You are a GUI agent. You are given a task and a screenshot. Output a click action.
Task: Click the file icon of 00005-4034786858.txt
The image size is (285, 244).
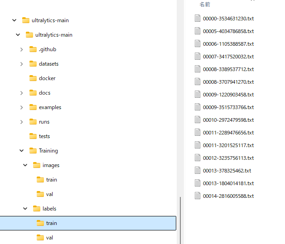198,31
